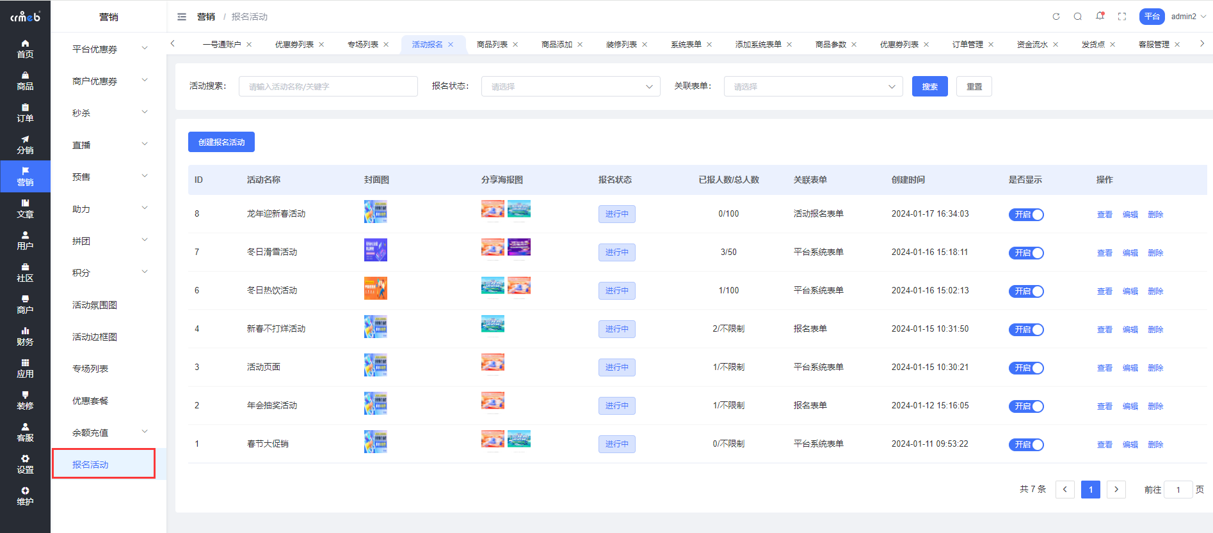Screen dimensions: 1213x533
Task: Click the 重置 reset button
Action: pyautogui.click(x=974, y=86)
